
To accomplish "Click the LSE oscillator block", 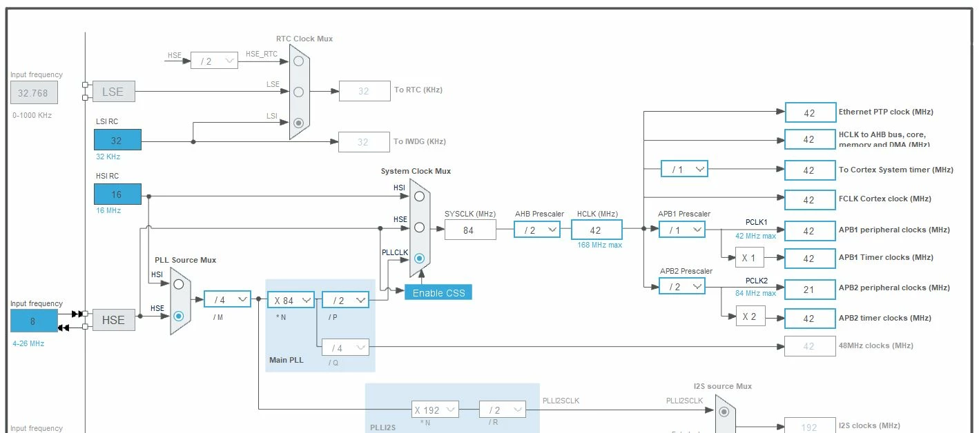I will click(113, 92).
